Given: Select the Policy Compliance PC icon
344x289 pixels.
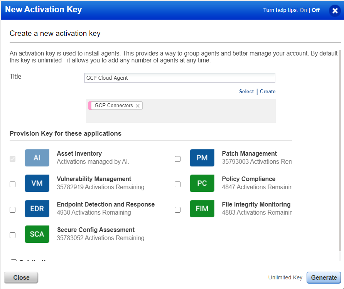Looking at the screenshot, I should click(202, 183).
